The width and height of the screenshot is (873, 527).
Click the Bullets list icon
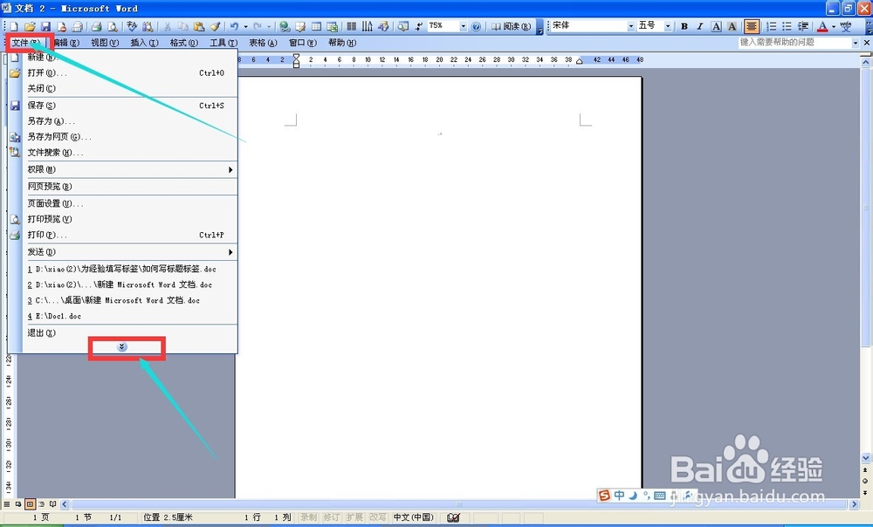pos(787,26)
